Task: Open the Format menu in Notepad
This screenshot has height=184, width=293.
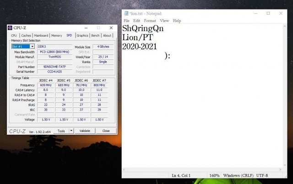Action: (150, 21)
